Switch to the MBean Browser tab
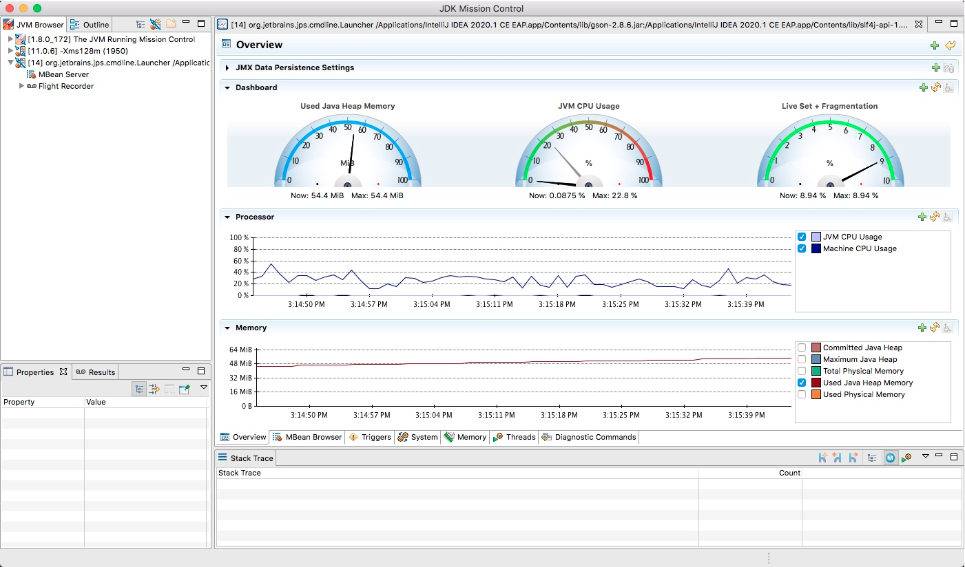Viewport: 965px width, 567px height. pos(307,437)
